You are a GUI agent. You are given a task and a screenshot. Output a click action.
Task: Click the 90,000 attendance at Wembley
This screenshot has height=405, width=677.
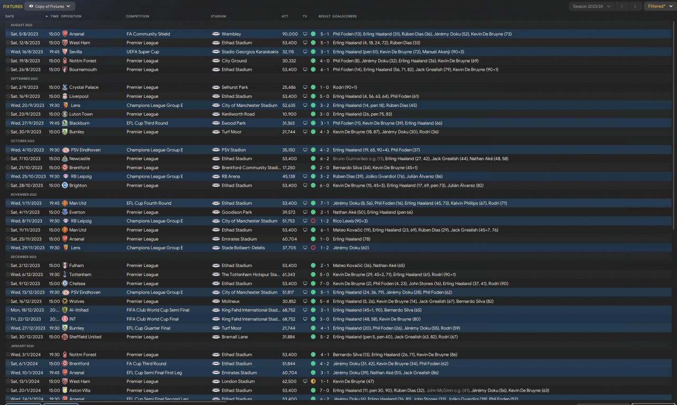289,34
